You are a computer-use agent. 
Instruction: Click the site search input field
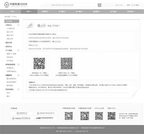74,5
